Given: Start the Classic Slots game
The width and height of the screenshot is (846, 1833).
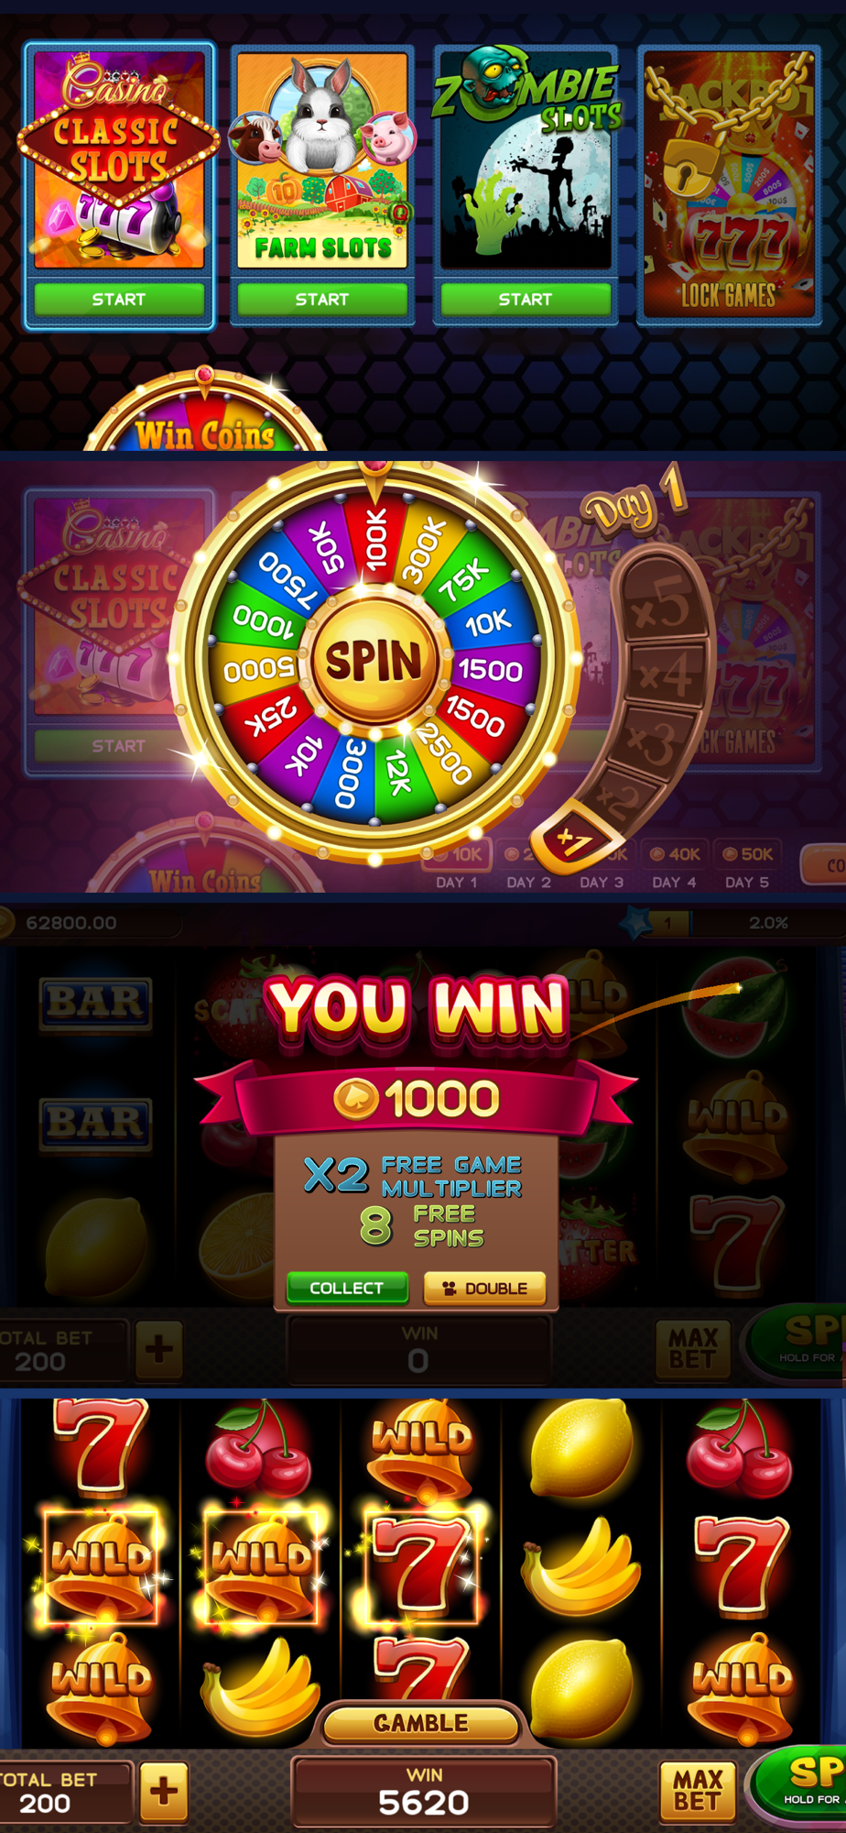Looking at the screenshot, I should pyautogui.click(x=119, y=299).
